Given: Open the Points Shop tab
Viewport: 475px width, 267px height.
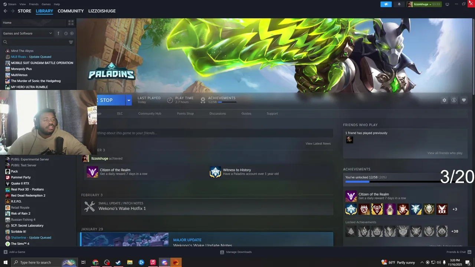Looking at the screenshot, I should [x=185, y=113].
